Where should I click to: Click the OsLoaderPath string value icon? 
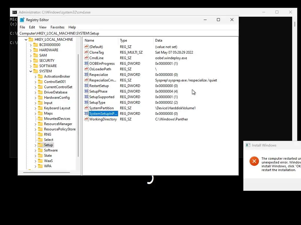[86, 69]
